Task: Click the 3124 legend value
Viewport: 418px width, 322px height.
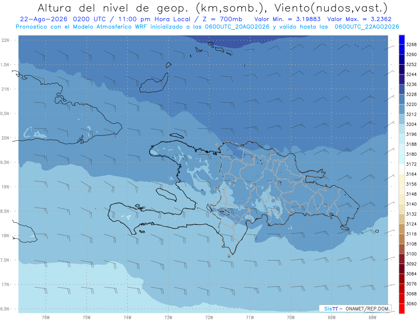Action: [411, 224]
